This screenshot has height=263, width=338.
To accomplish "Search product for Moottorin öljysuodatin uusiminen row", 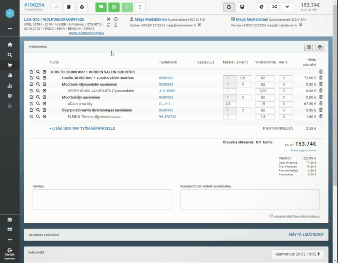I will (38, 84).
